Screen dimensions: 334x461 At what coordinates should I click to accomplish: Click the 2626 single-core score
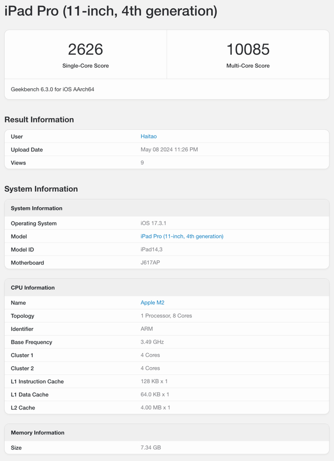(x=85, y=50)
